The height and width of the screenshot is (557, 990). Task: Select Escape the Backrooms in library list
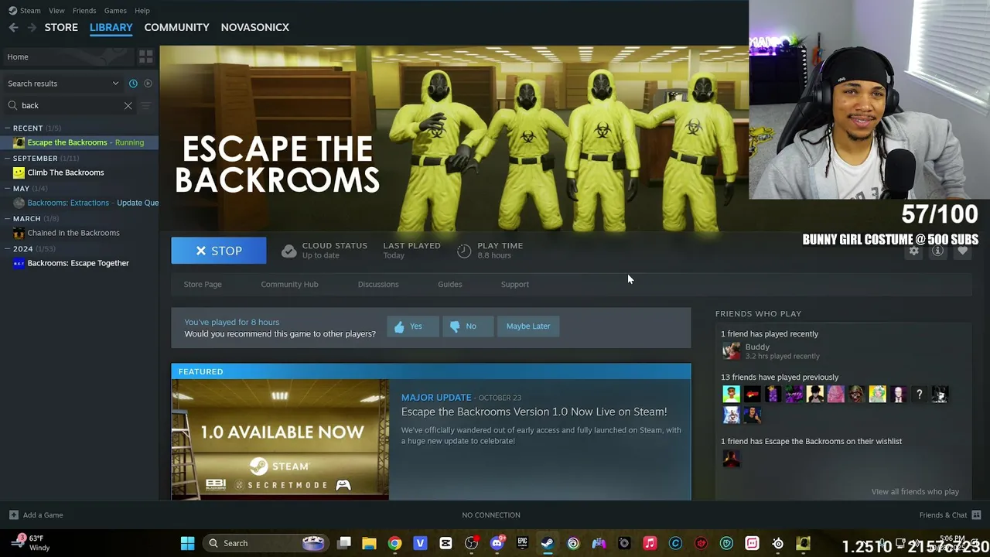click(x=79, y=142)
